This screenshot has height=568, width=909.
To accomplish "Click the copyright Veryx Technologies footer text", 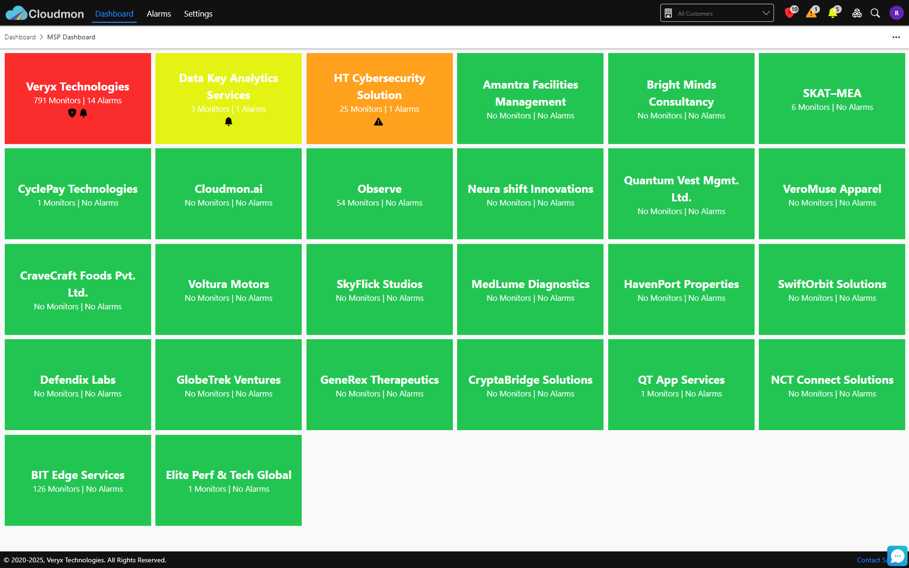I will [x=85, y=560].
